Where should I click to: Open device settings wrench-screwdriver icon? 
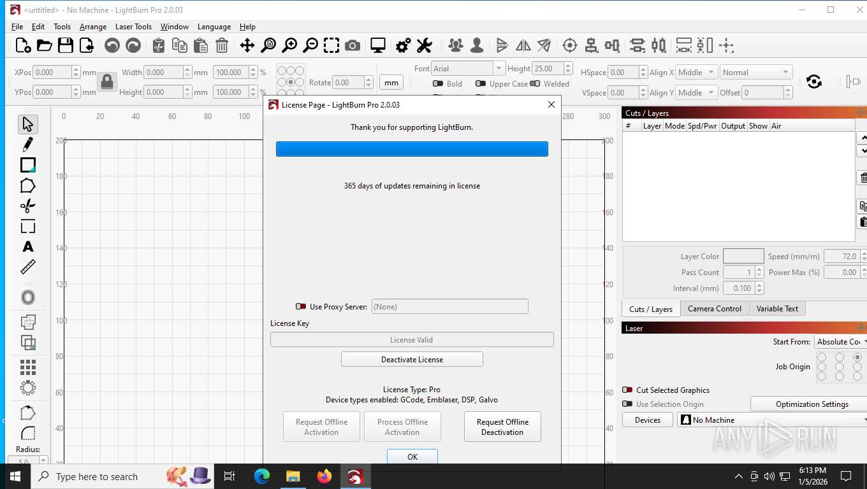click(425, 45)
